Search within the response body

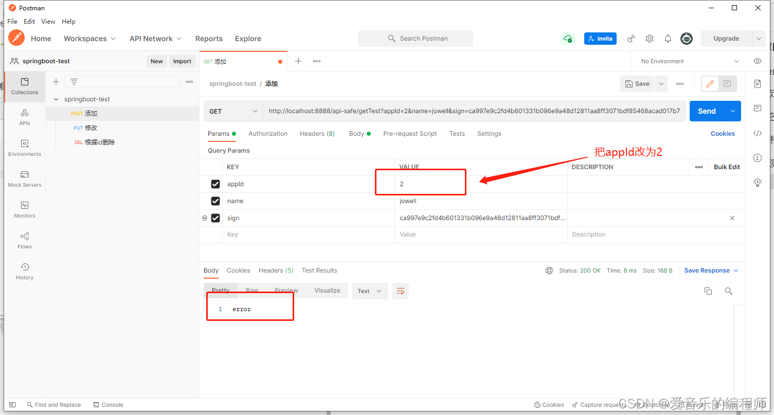point(729,291)
